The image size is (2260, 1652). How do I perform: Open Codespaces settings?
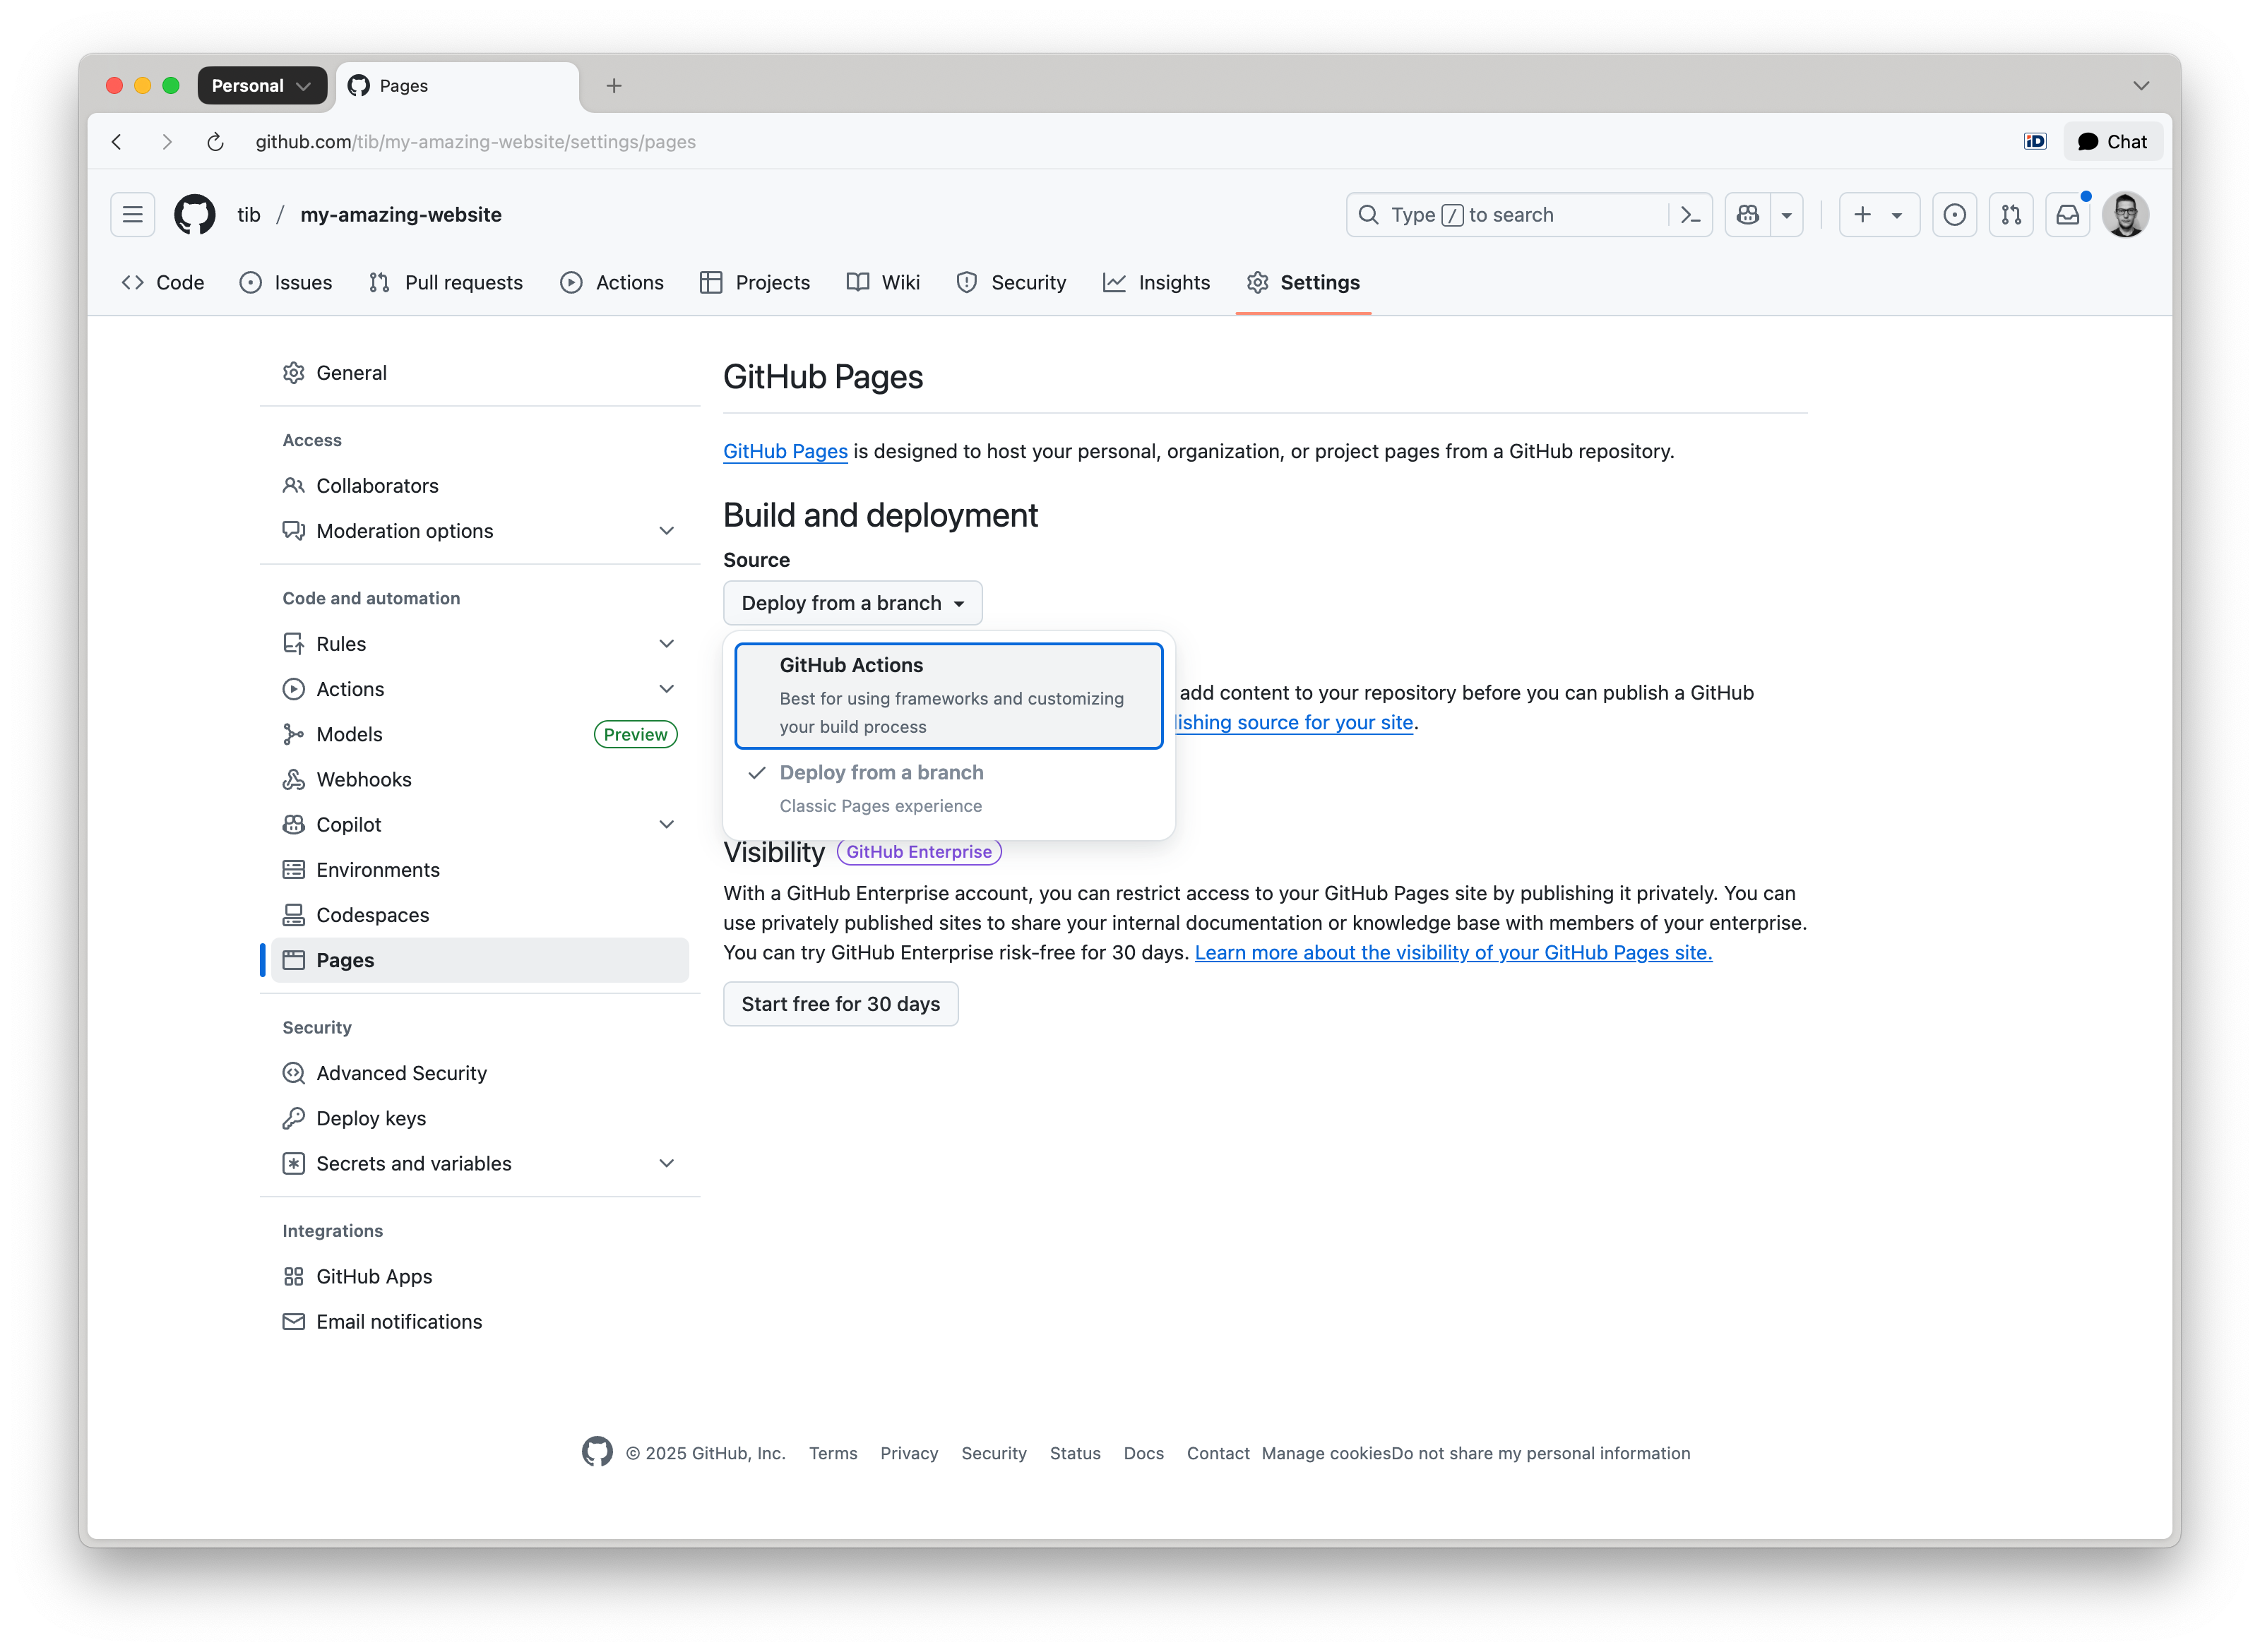[480, 915]
